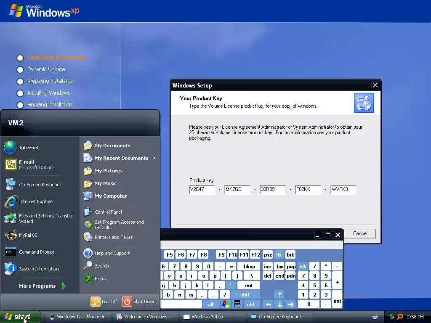
Task: Switch to Windows Setup taskbar item
Action: coord(213,317)
